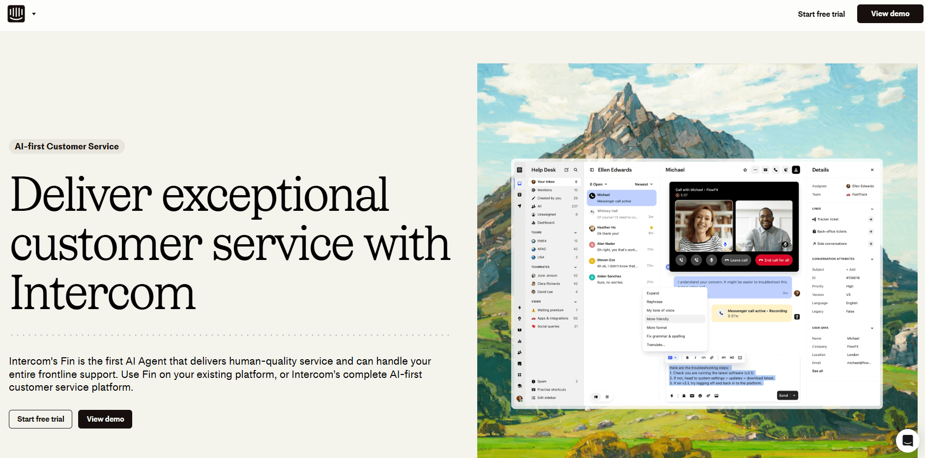This screenshot has width=925, height=458.
Task: Open the chat messenger launcher bubble
Action: [907, 440]
